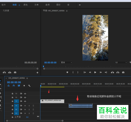Play the sequence in program monitor
131x122 pixels.
(x=95, y=72)
